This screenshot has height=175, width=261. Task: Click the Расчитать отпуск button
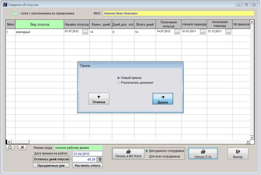88,166
